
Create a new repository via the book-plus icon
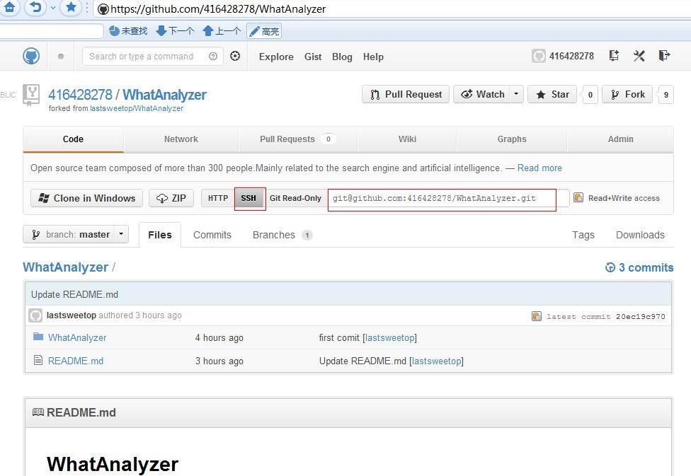point(613,56)
